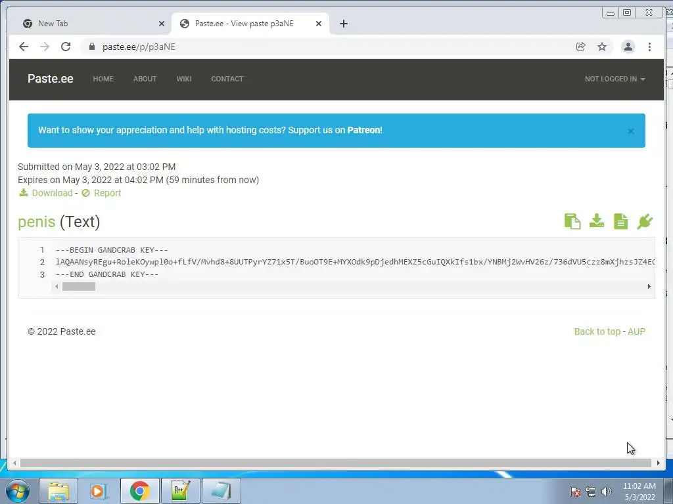Bookmark this page with the star

602,47
